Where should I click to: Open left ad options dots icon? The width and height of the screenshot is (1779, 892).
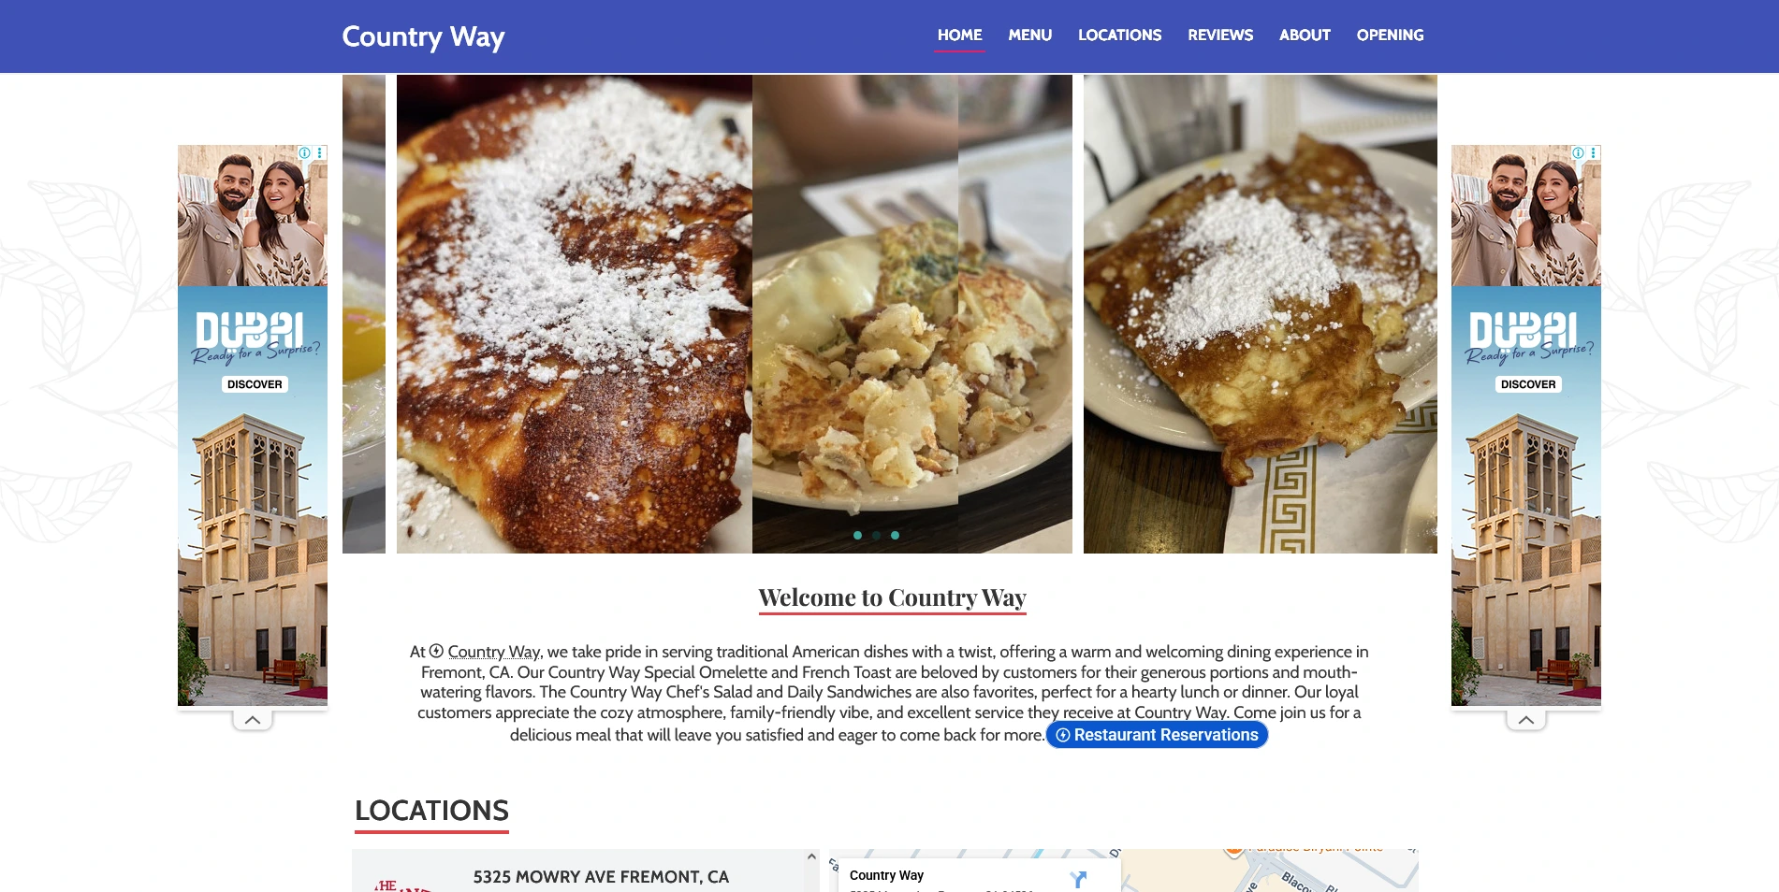pyautogui.click(x=320, y=152)
